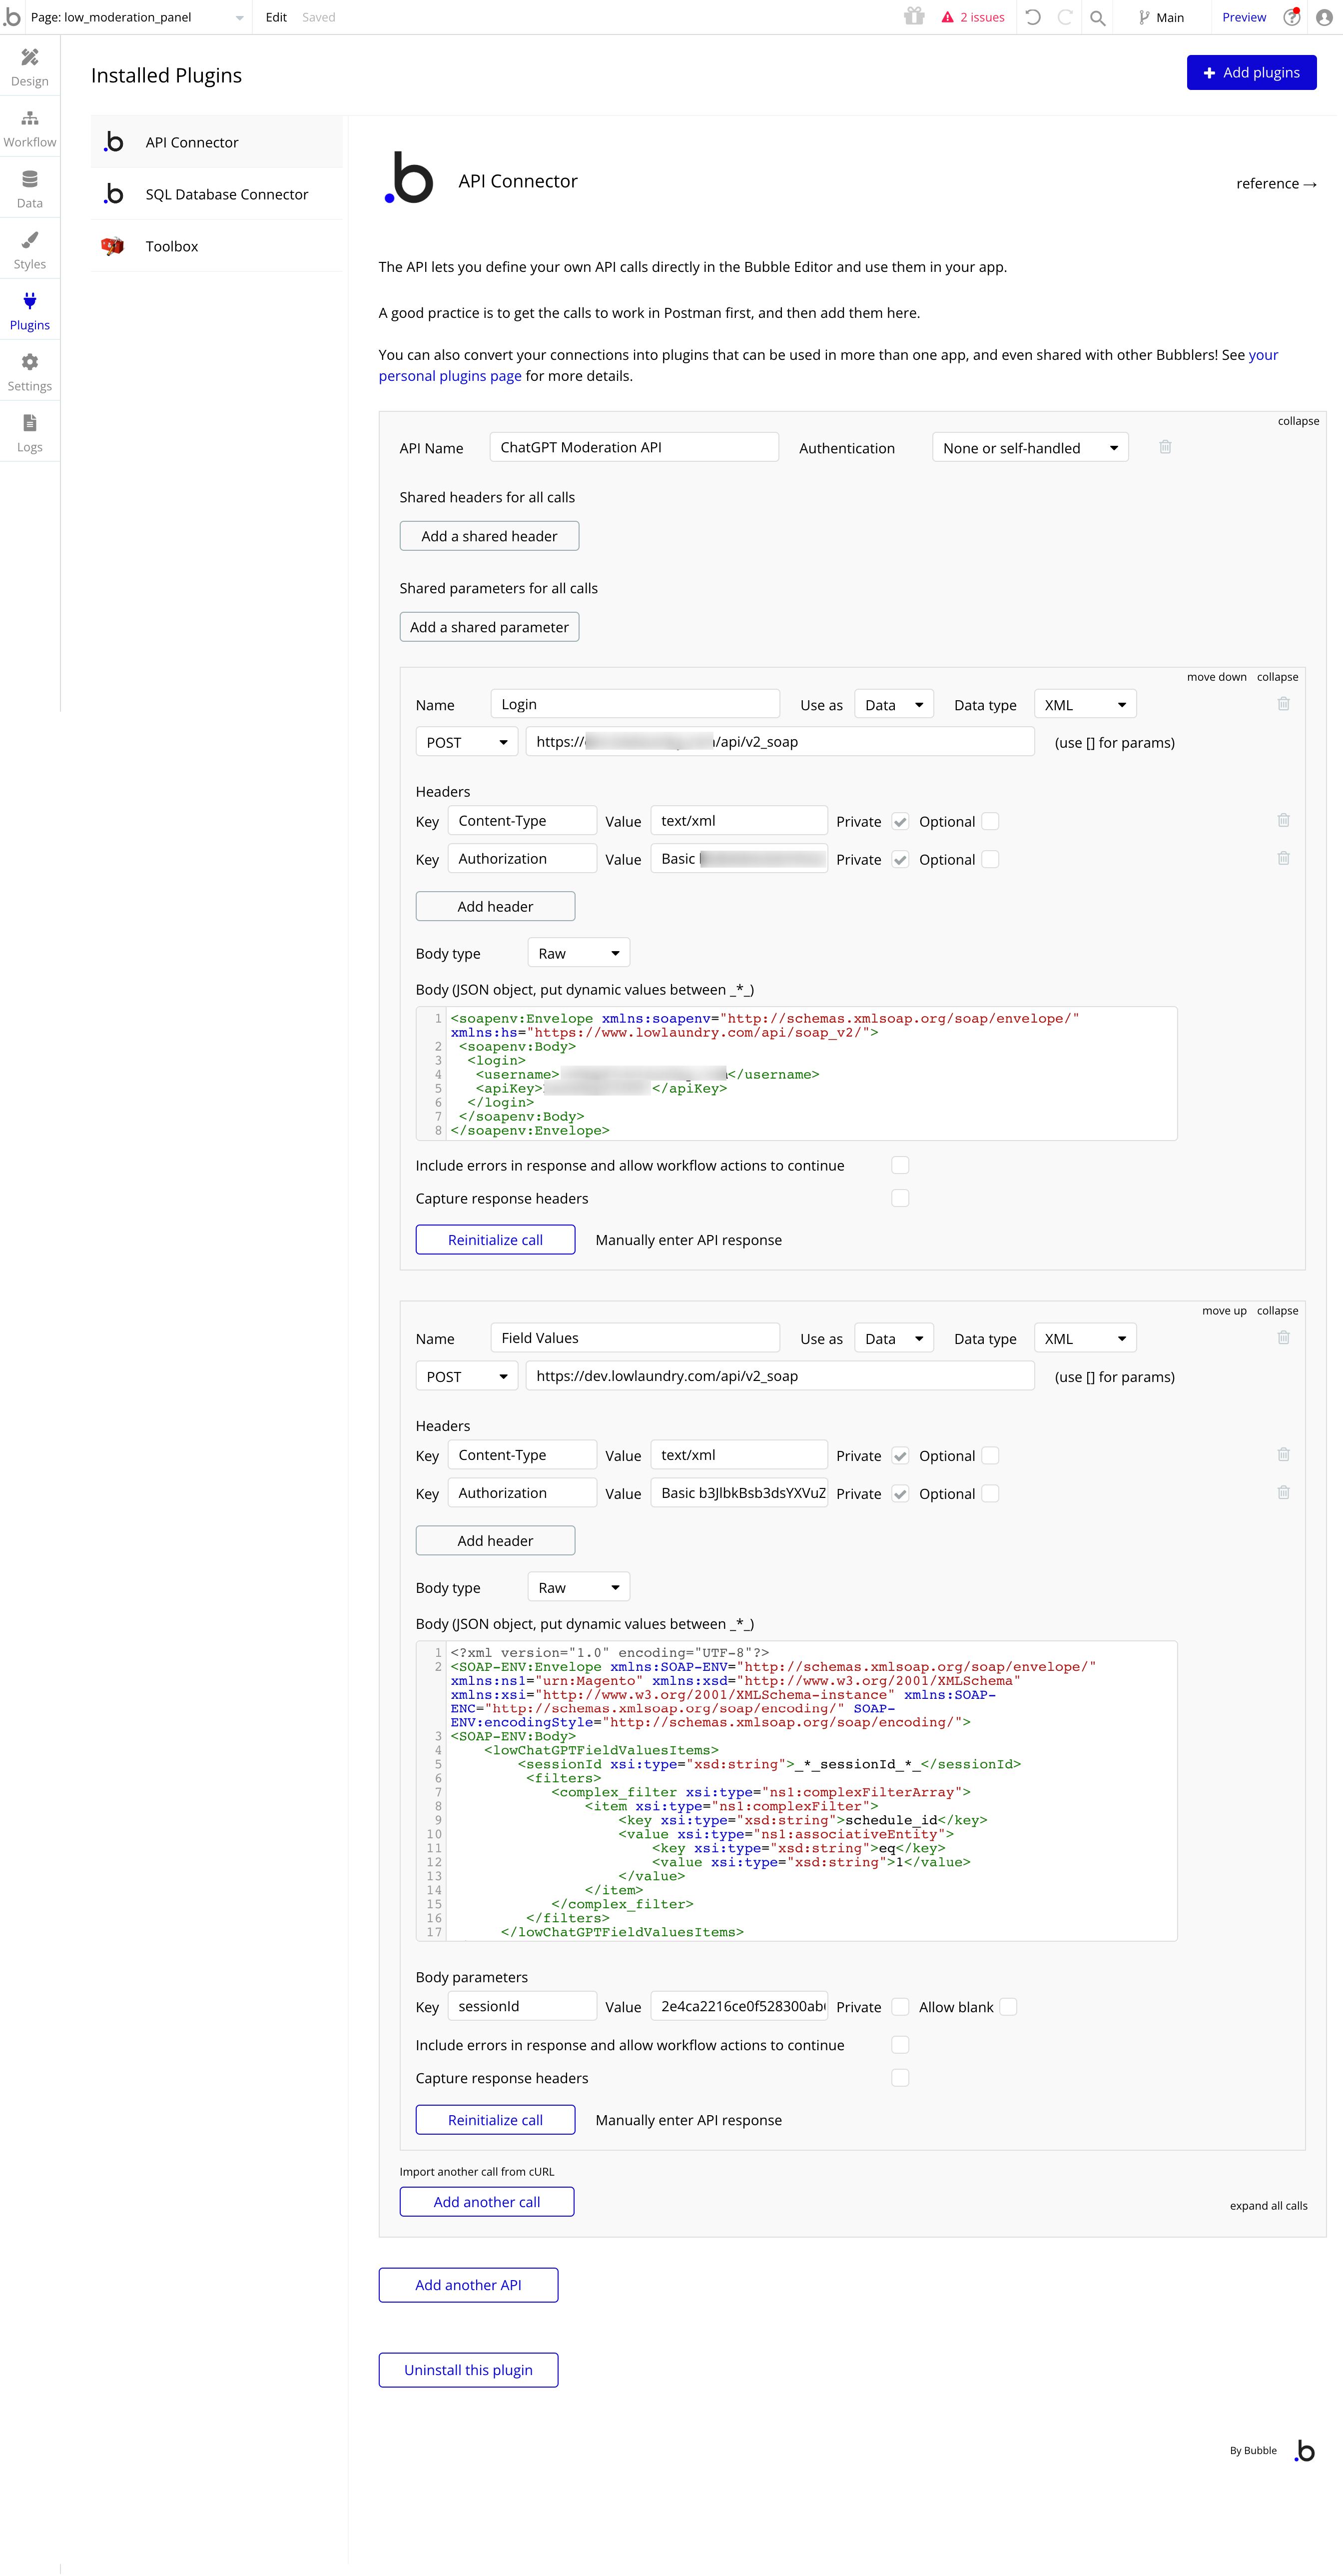Toggle Optional for Login Content-Type header

click(990, 822)
